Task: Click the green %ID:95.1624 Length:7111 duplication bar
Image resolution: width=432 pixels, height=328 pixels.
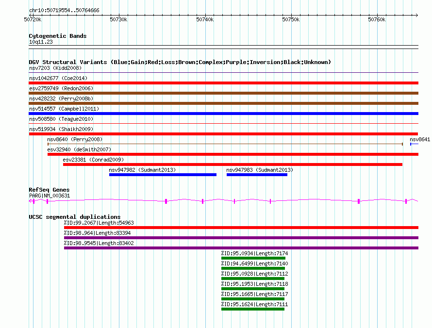Action: [252, 309]
